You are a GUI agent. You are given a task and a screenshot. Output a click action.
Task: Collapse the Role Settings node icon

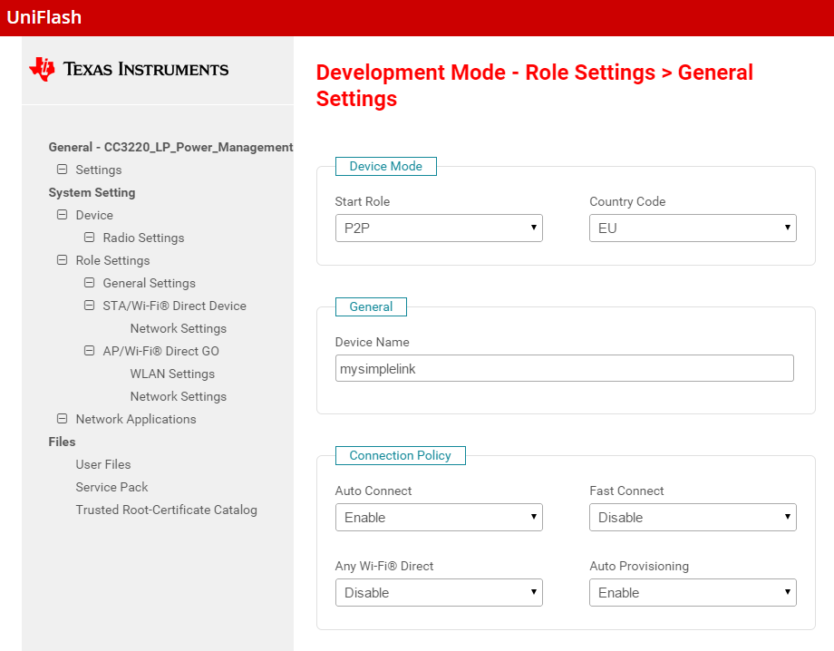pos(63,260)
